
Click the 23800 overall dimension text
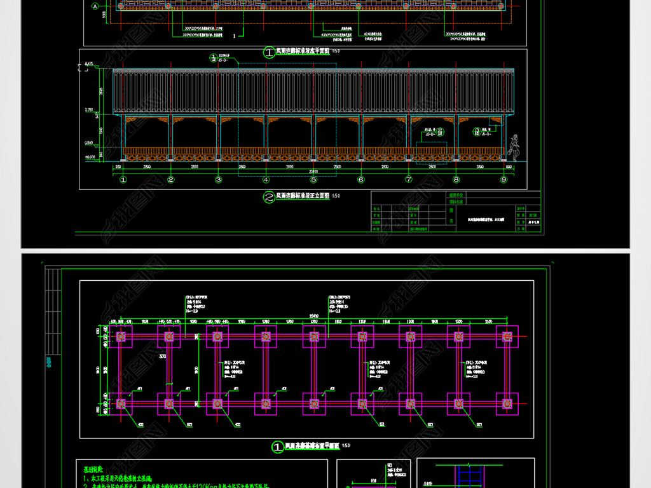313,172
